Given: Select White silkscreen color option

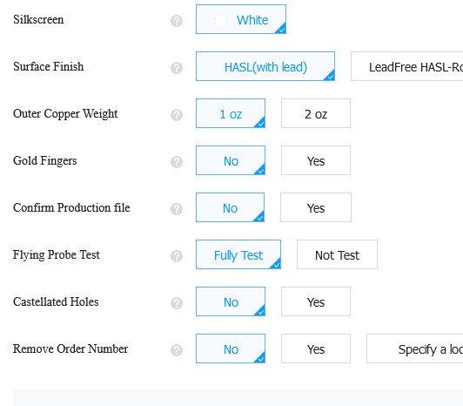Looking at the screenshot, I should [x=241, y=19].
